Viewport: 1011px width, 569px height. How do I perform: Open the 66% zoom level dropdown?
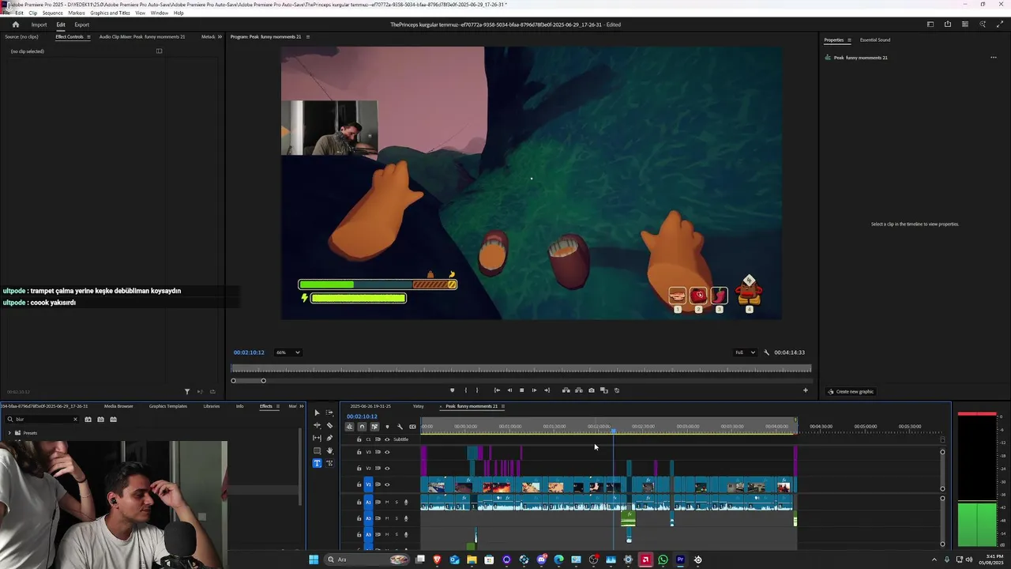click(288, 352)
